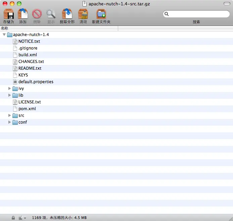The image size is (233, 221).
Task: Open the action gear menu in the status bar
Action: (x=22, y=218)
